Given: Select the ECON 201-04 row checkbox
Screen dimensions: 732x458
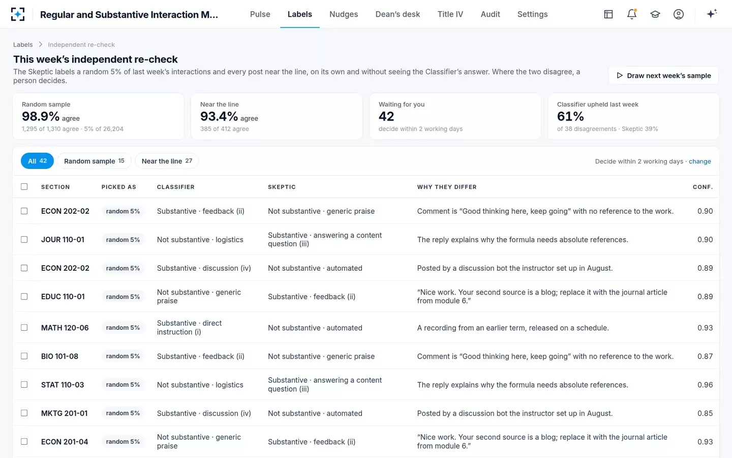Looking at the screenshot, I should point(24,442).
